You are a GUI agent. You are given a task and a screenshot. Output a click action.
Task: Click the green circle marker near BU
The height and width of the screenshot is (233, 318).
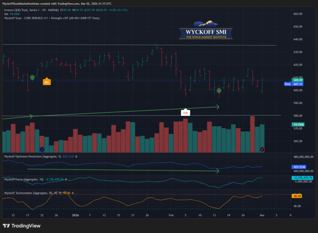[32, 77]
